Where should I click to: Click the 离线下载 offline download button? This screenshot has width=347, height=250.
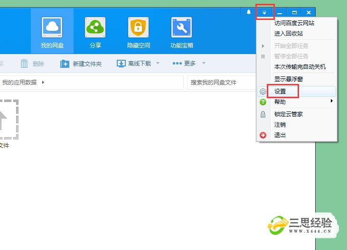[x=134, y=64]
